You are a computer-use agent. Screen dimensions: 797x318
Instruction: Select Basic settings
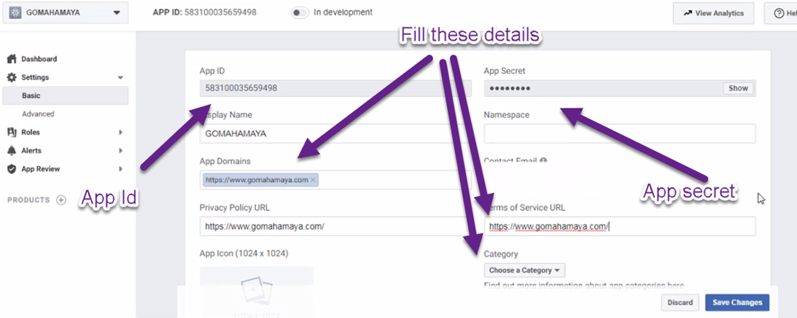coord(65,95)
